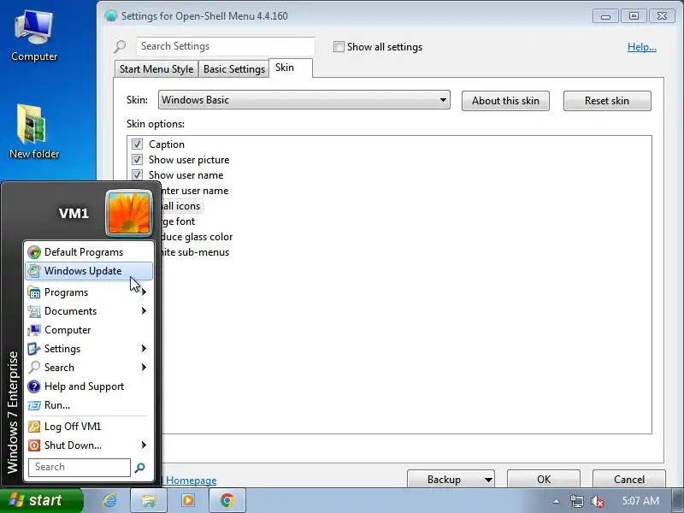Click the muted volume tray icon

(x=597, y=501)
